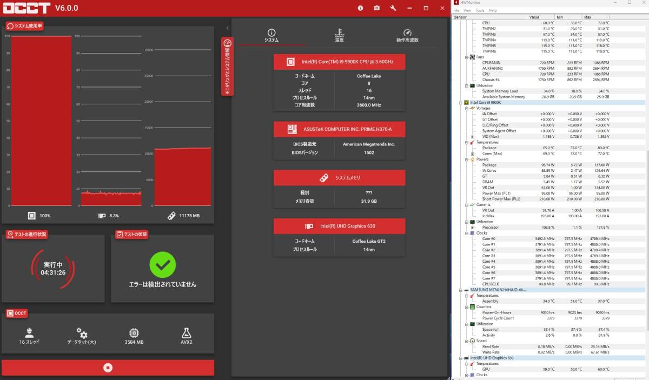Click the 3584 MB memory chip icon
The image size is (649, 380).
pyautogui.click(x=134, y=333)
